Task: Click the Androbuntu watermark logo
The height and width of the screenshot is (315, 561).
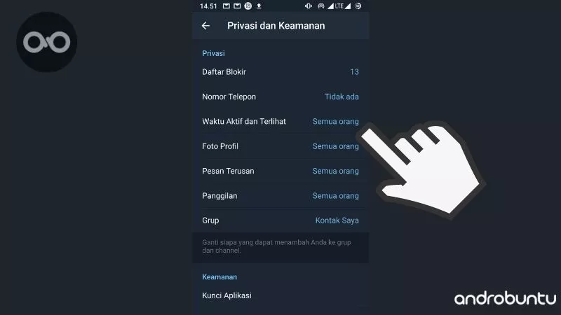Action: [505, 298]
